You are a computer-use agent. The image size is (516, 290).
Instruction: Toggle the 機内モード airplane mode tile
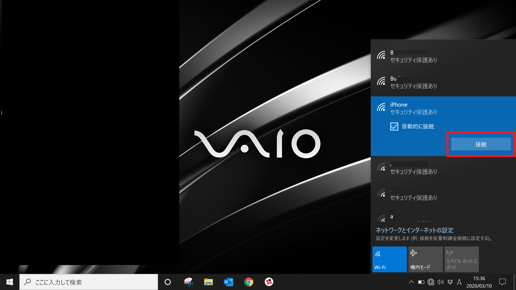(425, 259)
